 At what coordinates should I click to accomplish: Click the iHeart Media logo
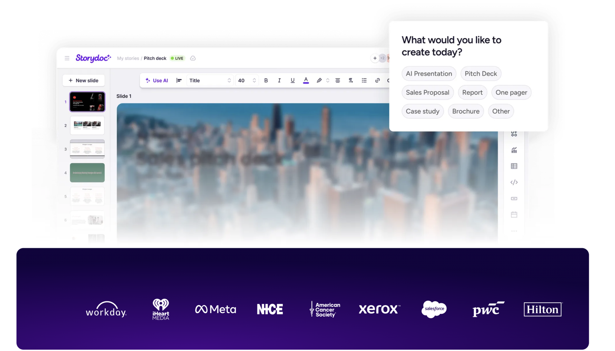point(161,309)
